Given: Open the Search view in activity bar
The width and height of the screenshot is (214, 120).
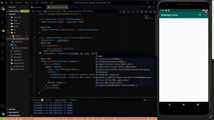Looking at the screenshot, I should (x=2, y=15).
